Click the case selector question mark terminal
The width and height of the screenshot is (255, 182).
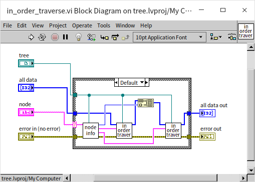pos(75,125)
